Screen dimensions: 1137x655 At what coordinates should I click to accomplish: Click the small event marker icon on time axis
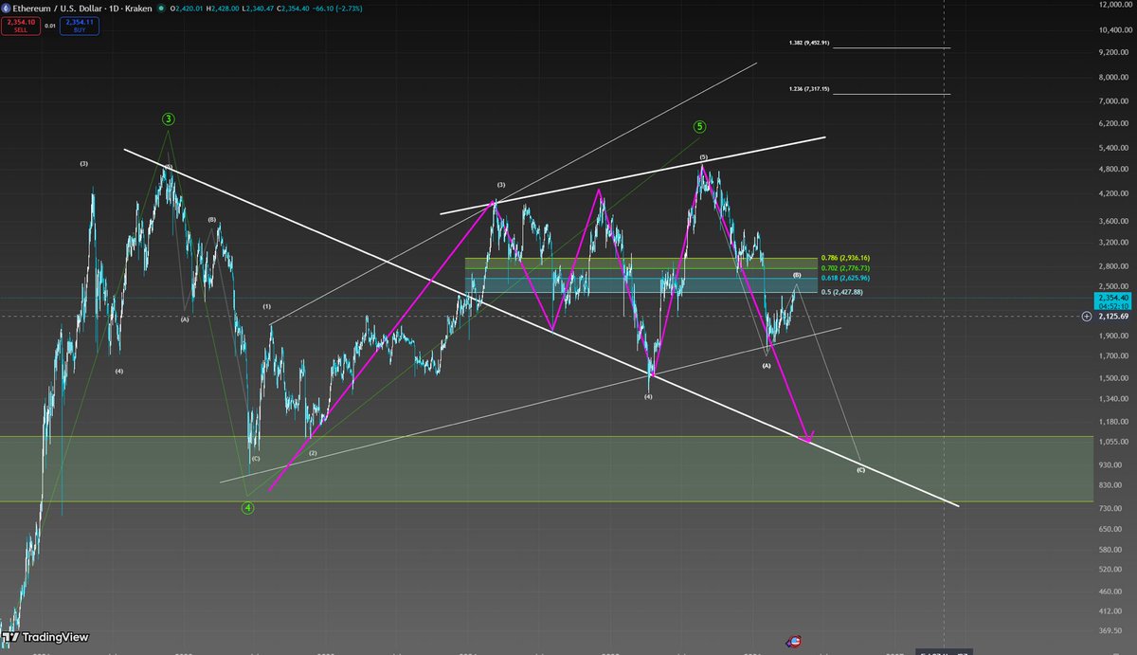(x=793, y=643)
